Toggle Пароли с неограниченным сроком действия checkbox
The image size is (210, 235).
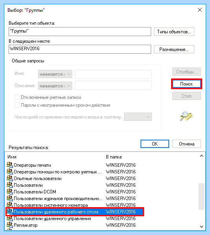point(17,105)
